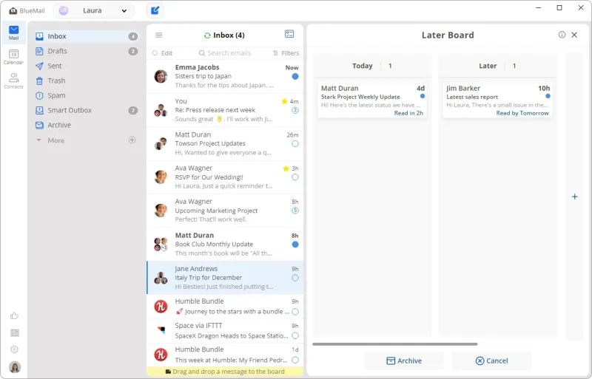This screenshot has height=379, width=592.
Task: Open the Smart Outbox folder
Action: point(70,110)
